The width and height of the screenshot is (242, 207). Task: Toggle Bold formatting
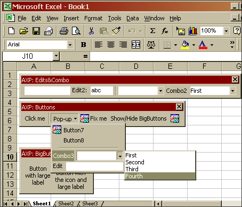84,44
